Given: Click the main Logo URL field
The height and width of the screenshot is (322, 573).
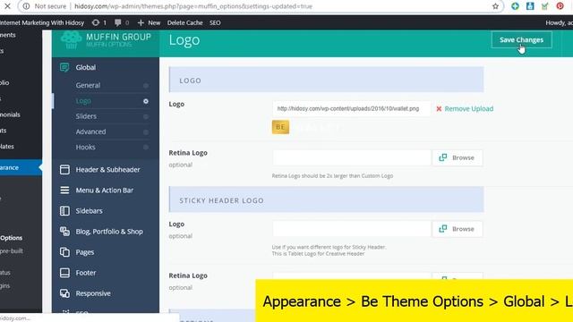Looking at the screenshot, I should coord(352,109).
